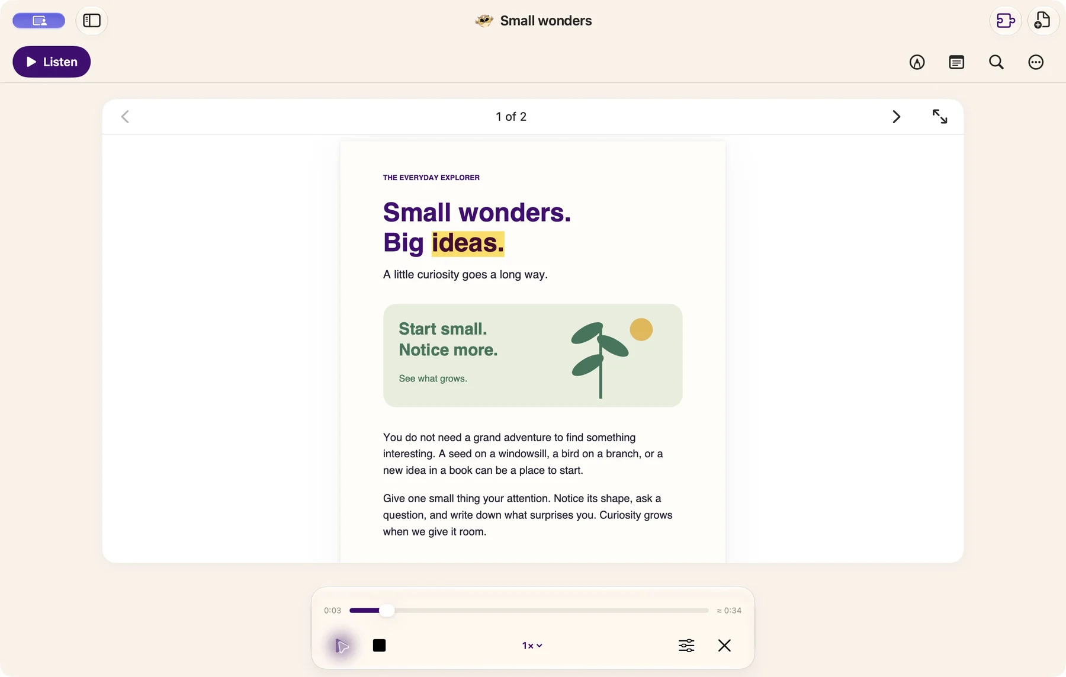This screenshot has width=1066, height=677.
Task: Open the text view icon
Action: pos(956,62)
